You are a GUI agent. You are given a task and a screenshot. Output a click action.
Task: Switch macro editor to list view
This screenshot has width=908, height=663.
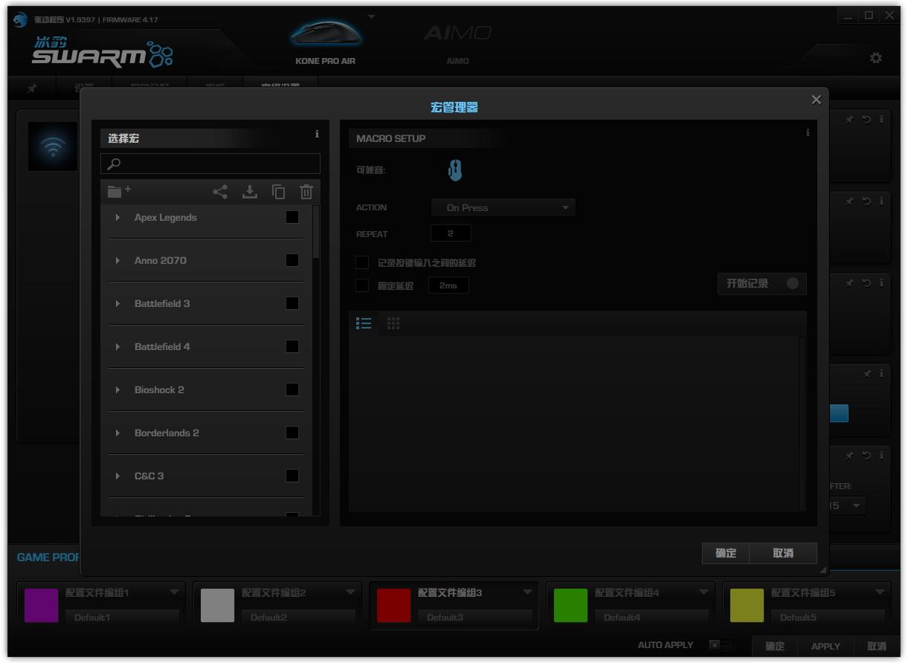click(364, 323)
